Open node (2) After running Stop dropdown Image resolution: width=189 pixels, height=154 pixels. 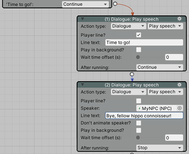160,148
